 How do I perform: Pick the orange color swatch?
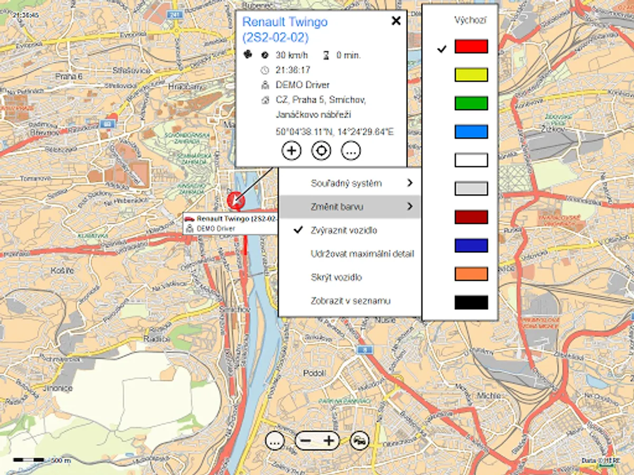(x=471, y=274)
